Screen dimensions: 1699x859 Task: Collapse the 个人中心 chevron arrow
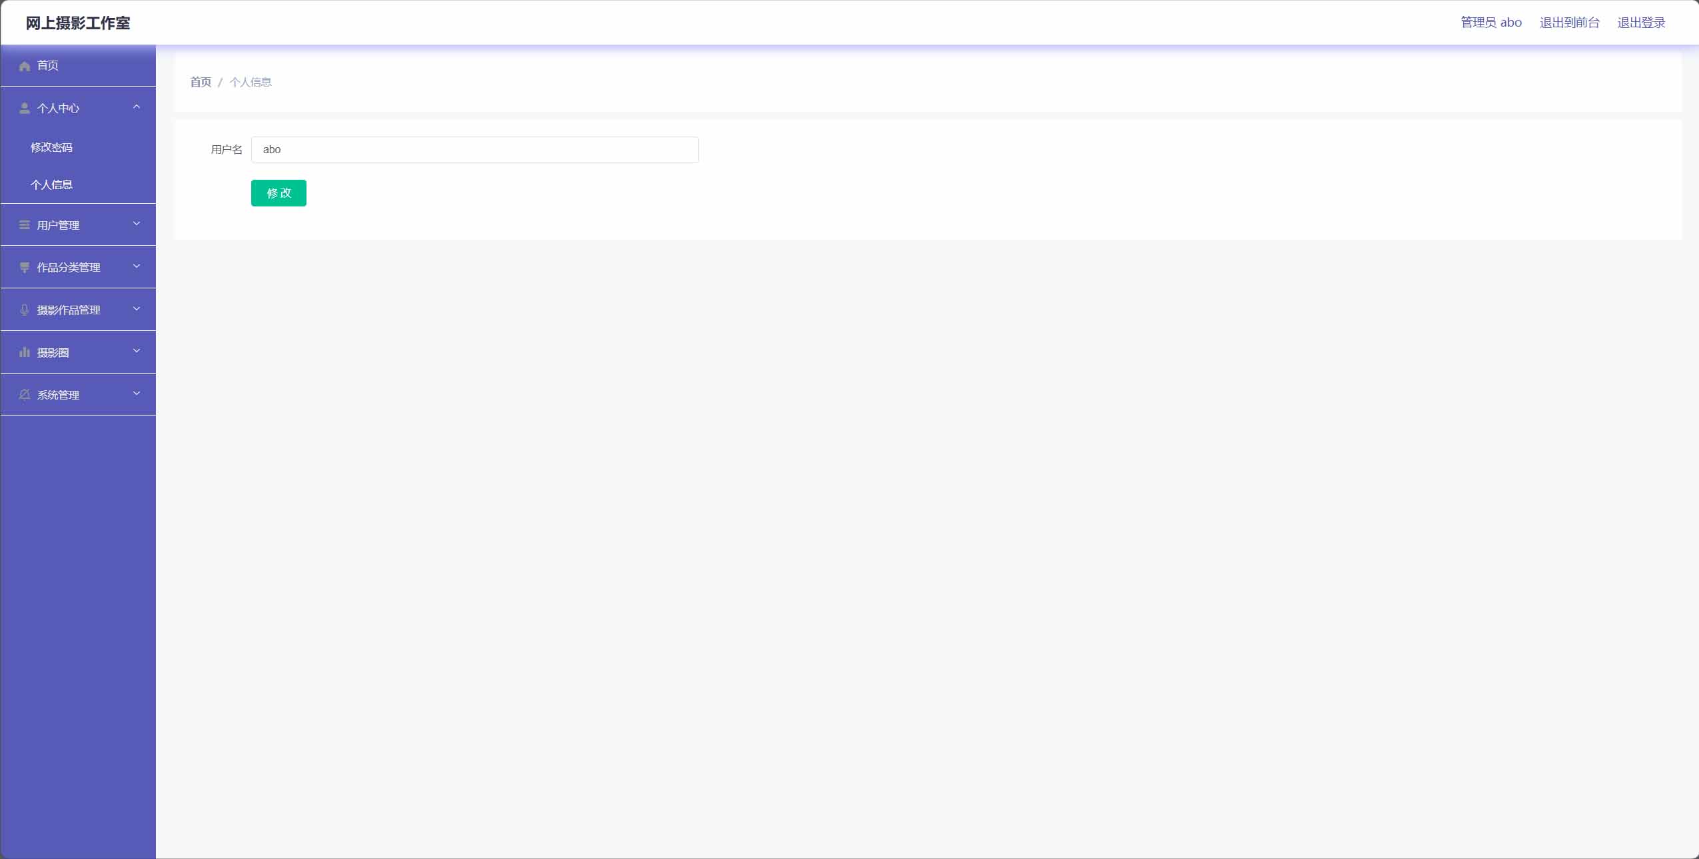(137, 107)
